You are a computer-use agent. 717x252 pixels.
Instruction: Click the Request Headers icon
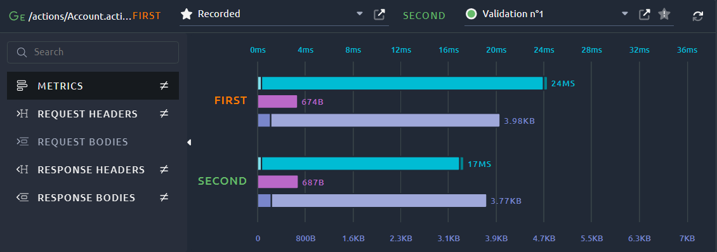(x=22, y=114)
